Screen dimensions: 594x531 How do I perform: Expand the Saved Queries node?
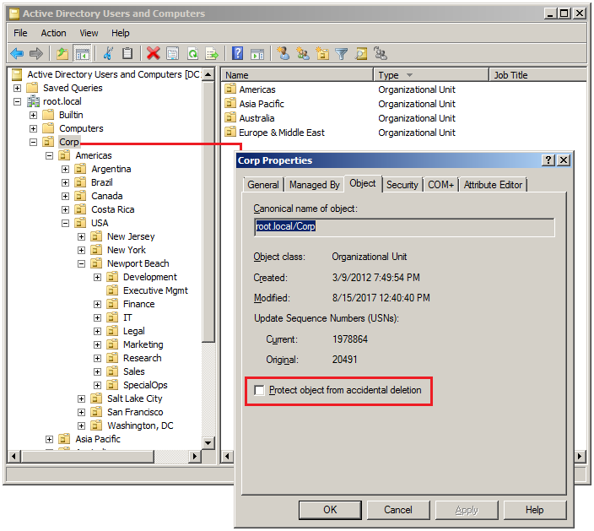[18, 88]
